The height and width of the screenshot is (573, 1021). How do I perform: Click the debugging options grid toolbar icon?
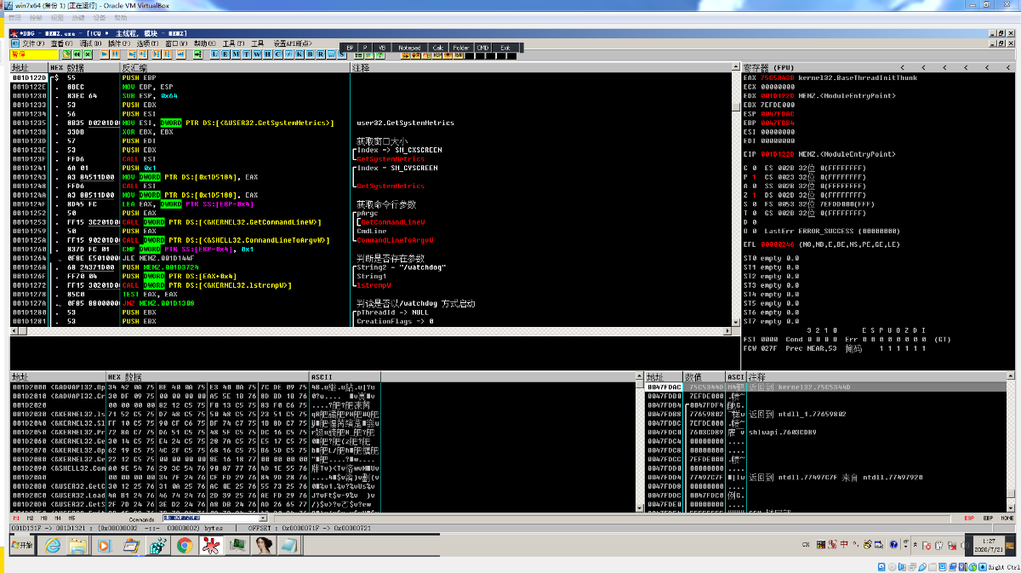(359, 54)
